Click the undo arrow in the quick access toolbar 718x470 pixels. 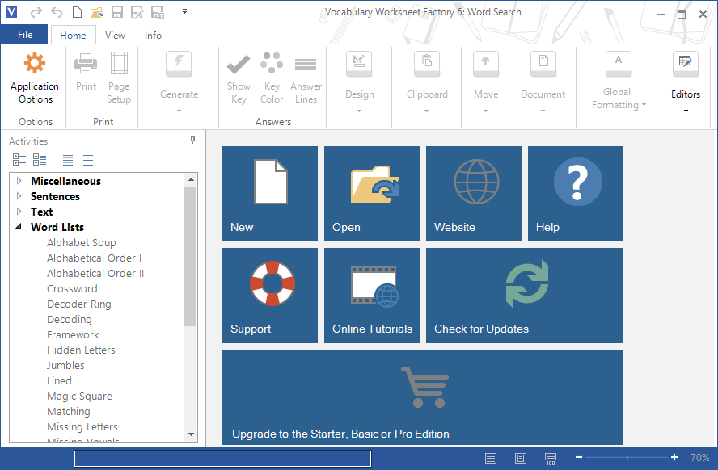[x=57, y=12]
